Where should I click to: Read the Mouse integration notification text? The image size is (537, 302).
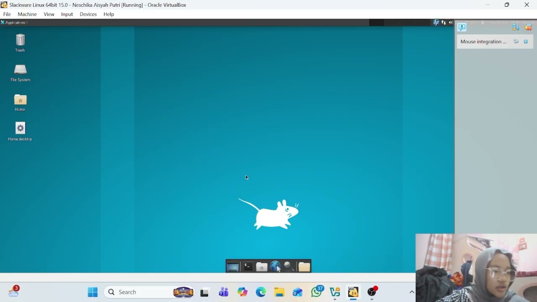point(483,42)
